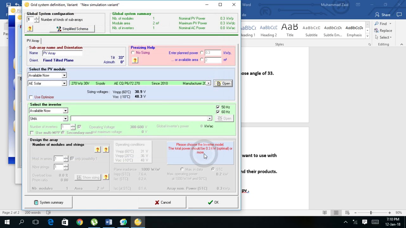This screenshot has width=406, height=228.
Task: Click the number of sub-arrays spinner
Action: (37, 20)
